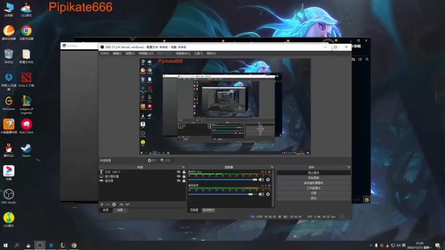Hide the 显示器采集 source with eye icon
The image size is (445, 250).
[x=179, y=176]
